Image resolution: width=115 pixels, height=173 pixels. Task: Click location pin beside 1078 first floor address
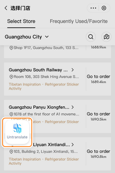[11, 114]
